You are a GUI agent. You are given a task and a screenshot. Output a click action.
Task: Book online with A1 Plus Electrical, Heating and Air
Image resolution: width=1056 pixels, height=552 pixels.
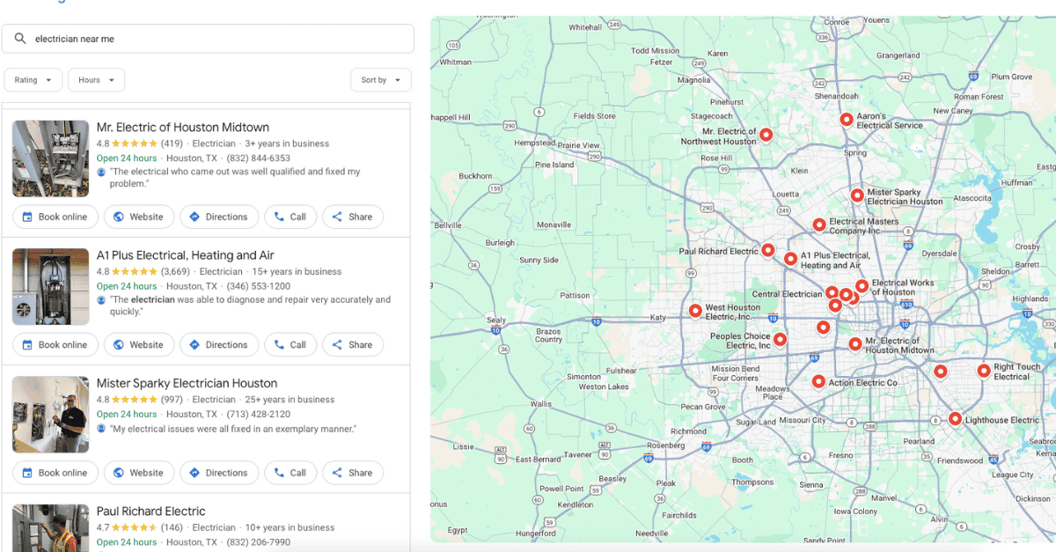click(55, 345)
